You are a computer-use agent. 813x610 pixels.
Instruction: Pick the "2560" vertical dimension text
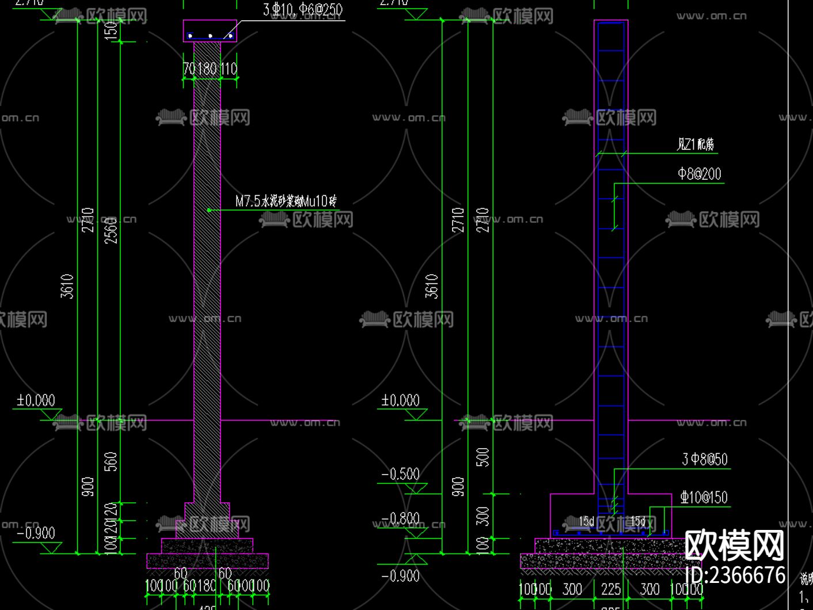[111, 230]
